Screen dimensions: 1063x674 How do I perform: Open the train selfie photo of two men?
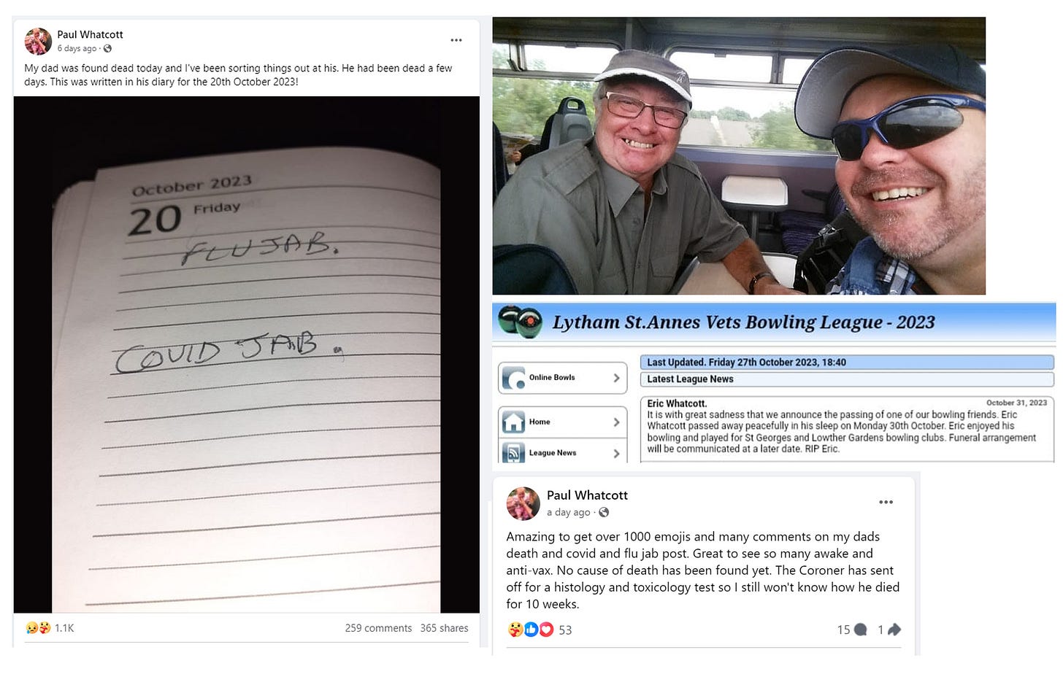coord(739,156)
